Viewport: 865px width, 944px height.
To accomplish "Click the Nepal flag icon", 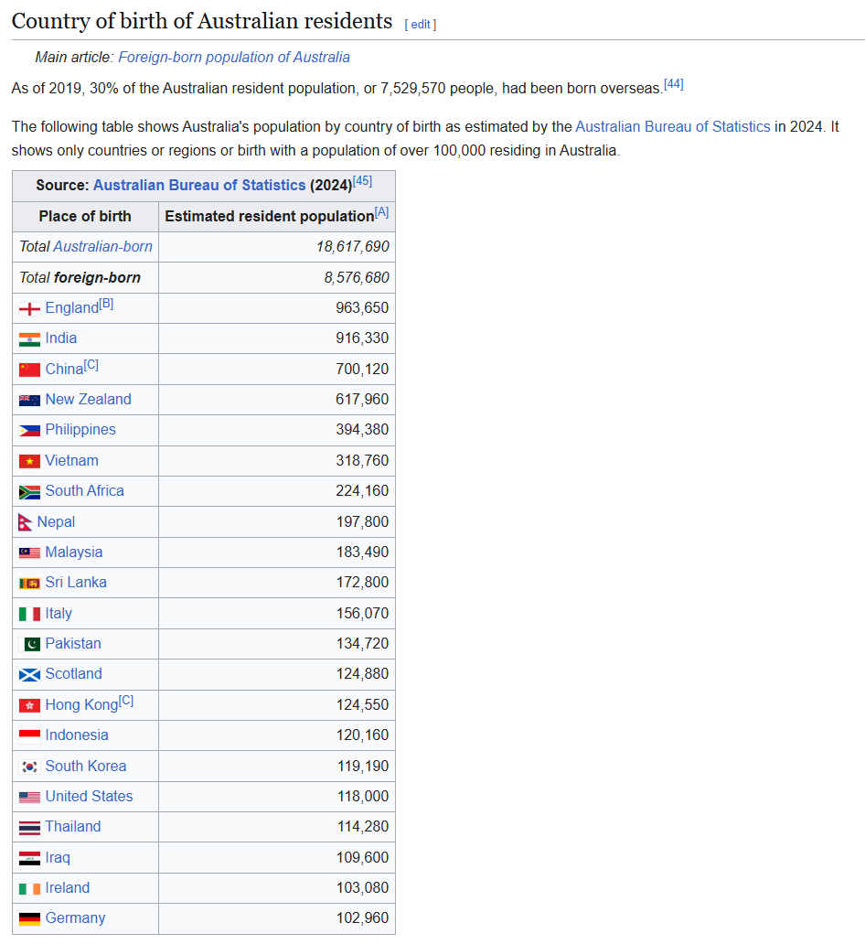I will click(x=26, y=522).
